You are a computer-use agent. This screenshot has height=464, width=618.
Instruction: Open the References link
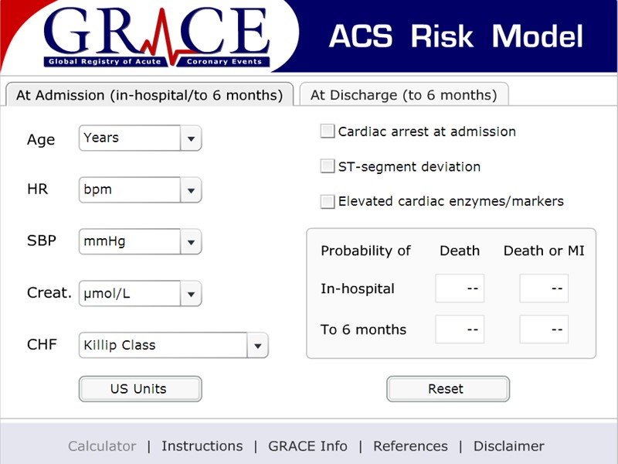coord(410,446)
